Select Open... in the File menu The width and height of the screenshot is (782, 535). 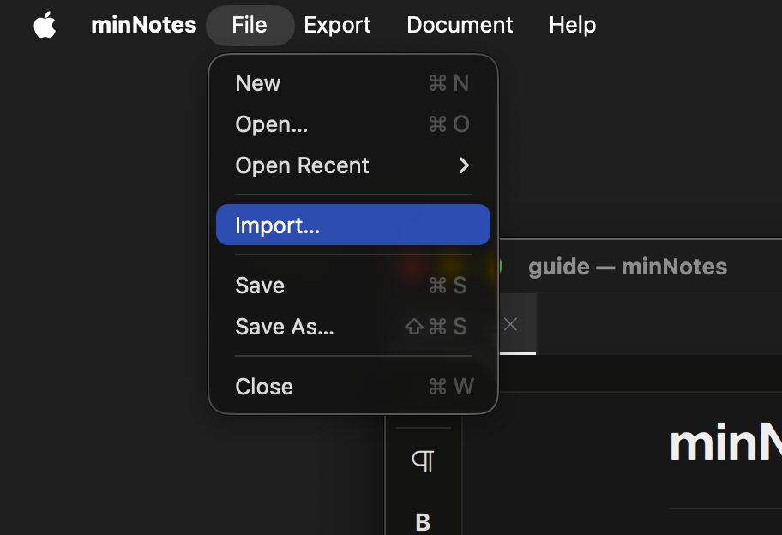coord(353,124)
